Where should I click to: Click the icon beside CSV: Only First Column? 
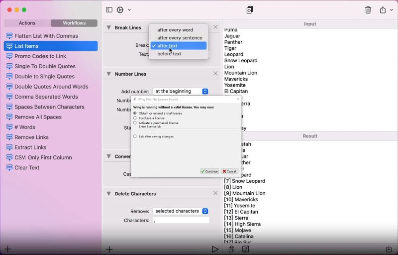click(9, 157)
